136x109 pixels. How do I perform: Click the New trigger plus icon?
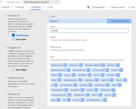click(13, 70)
